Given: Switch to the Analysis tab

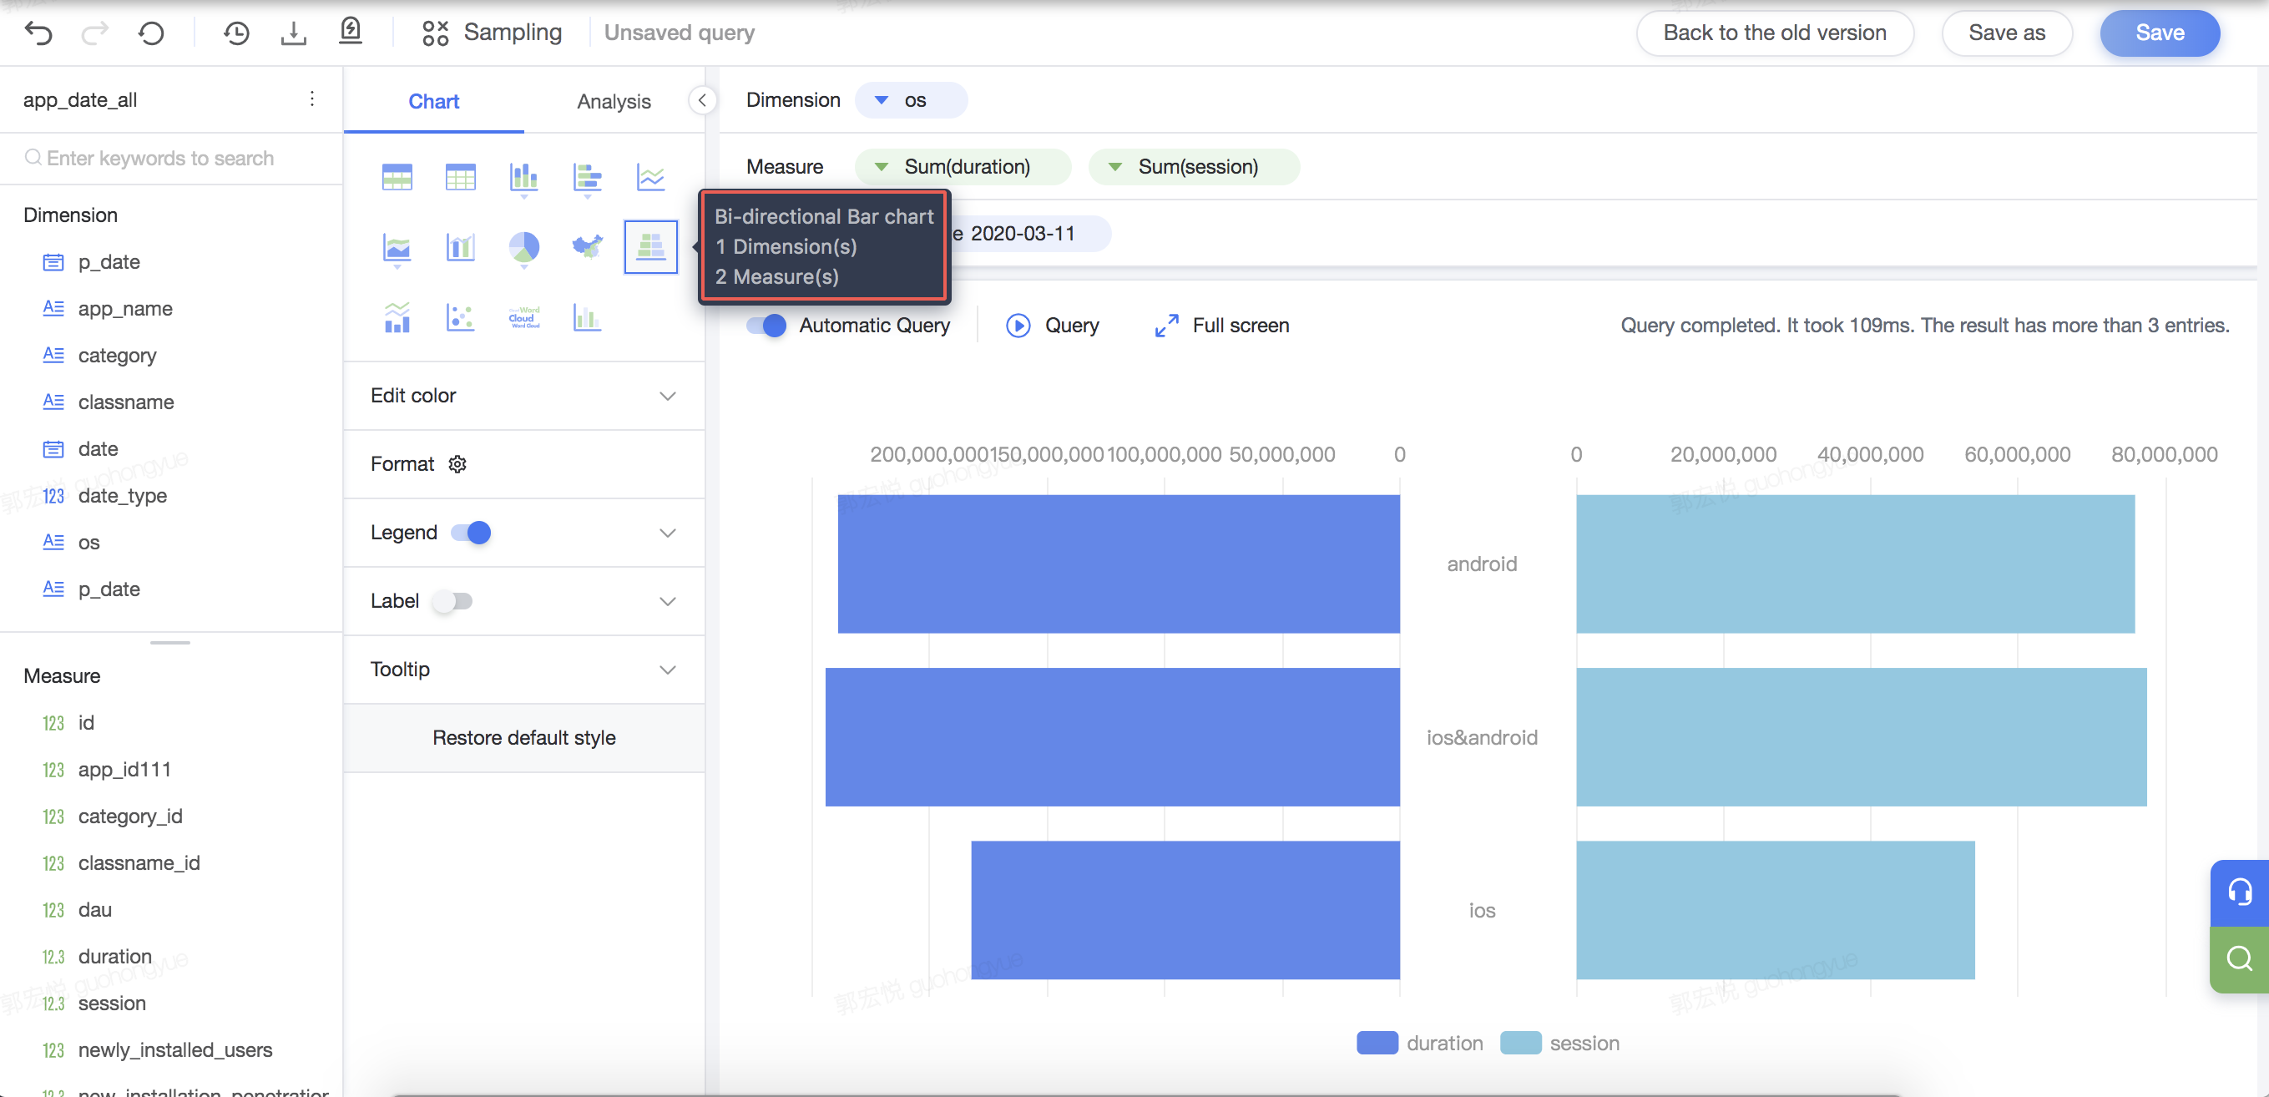Looking at the screenshot, I should coord(614,100).
